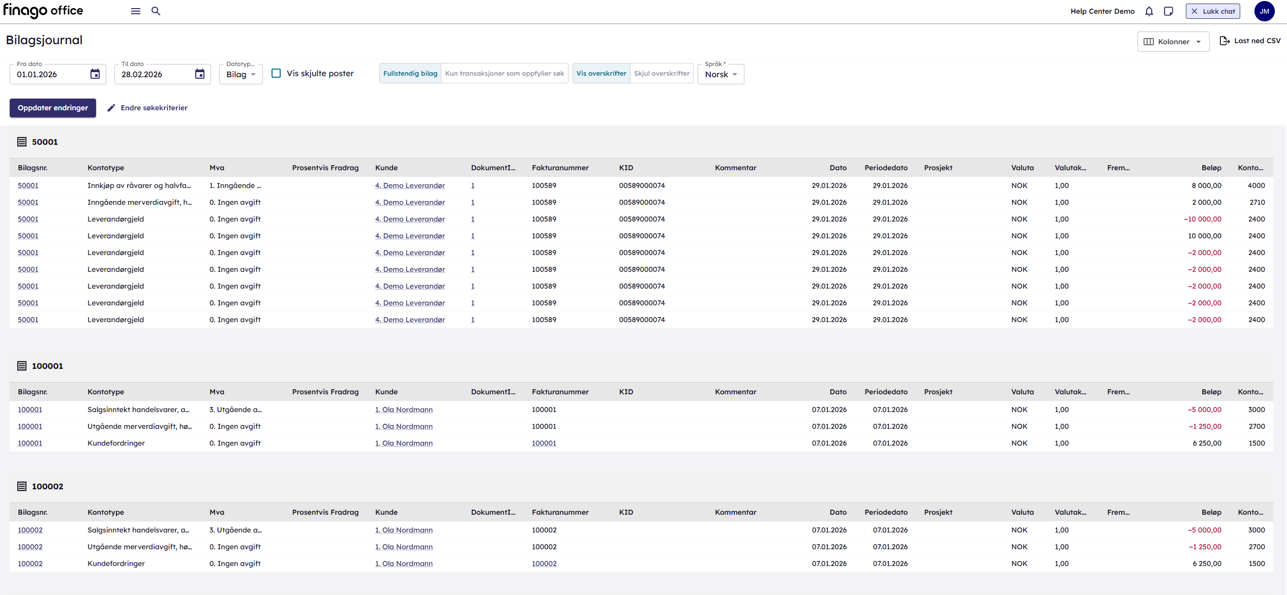Expand the Kolonner dropdown
The image size is (1287, 595).
click(1173, 42)
